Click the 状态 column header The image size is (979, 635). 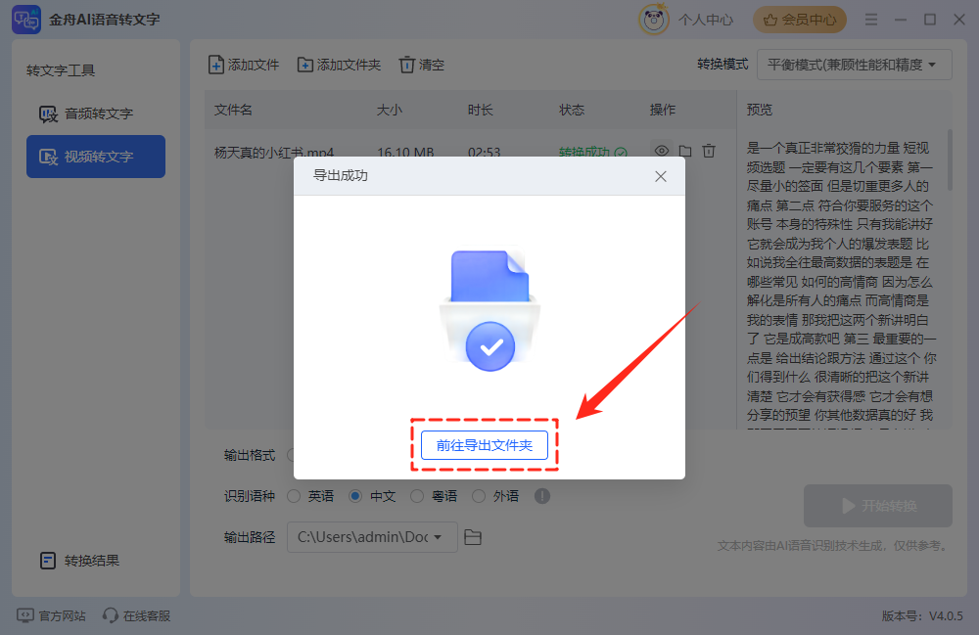(x=572, y=110)
